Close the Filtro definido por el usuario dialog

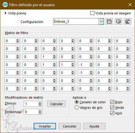(x=130, y=5)
